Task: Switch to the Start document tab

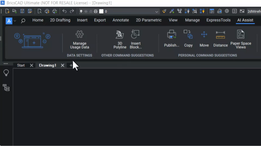Action: click(x=21, y=66)
